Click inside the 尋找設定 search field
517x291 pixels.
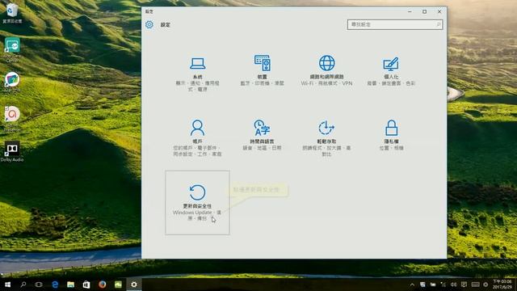click(395, 24)
